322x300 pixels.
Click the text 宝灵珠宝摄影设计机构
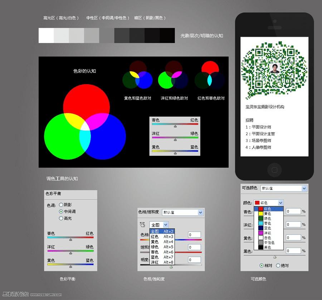[x=265, y=107]
